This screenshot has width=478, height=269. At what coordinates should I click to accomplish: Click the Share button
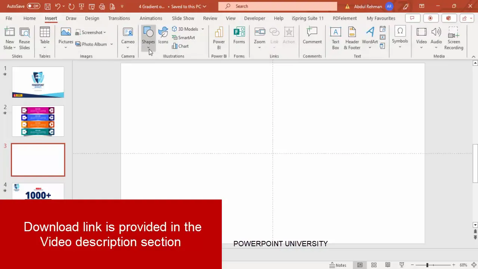click(x=466, y=18)
